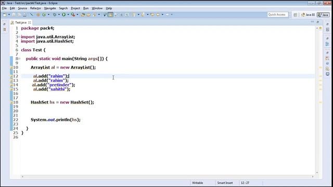Viewport: 333px width, 187px height.
Task: Click the New Java Class icon
Action: 44,15
